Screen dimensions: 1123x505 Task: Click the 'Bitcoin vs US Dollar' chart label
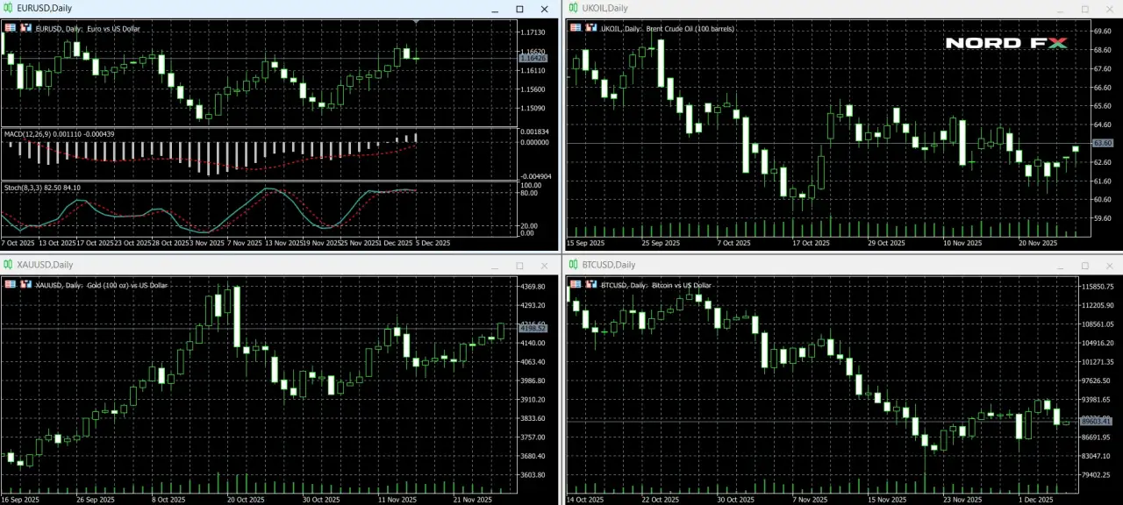[682, 286]
